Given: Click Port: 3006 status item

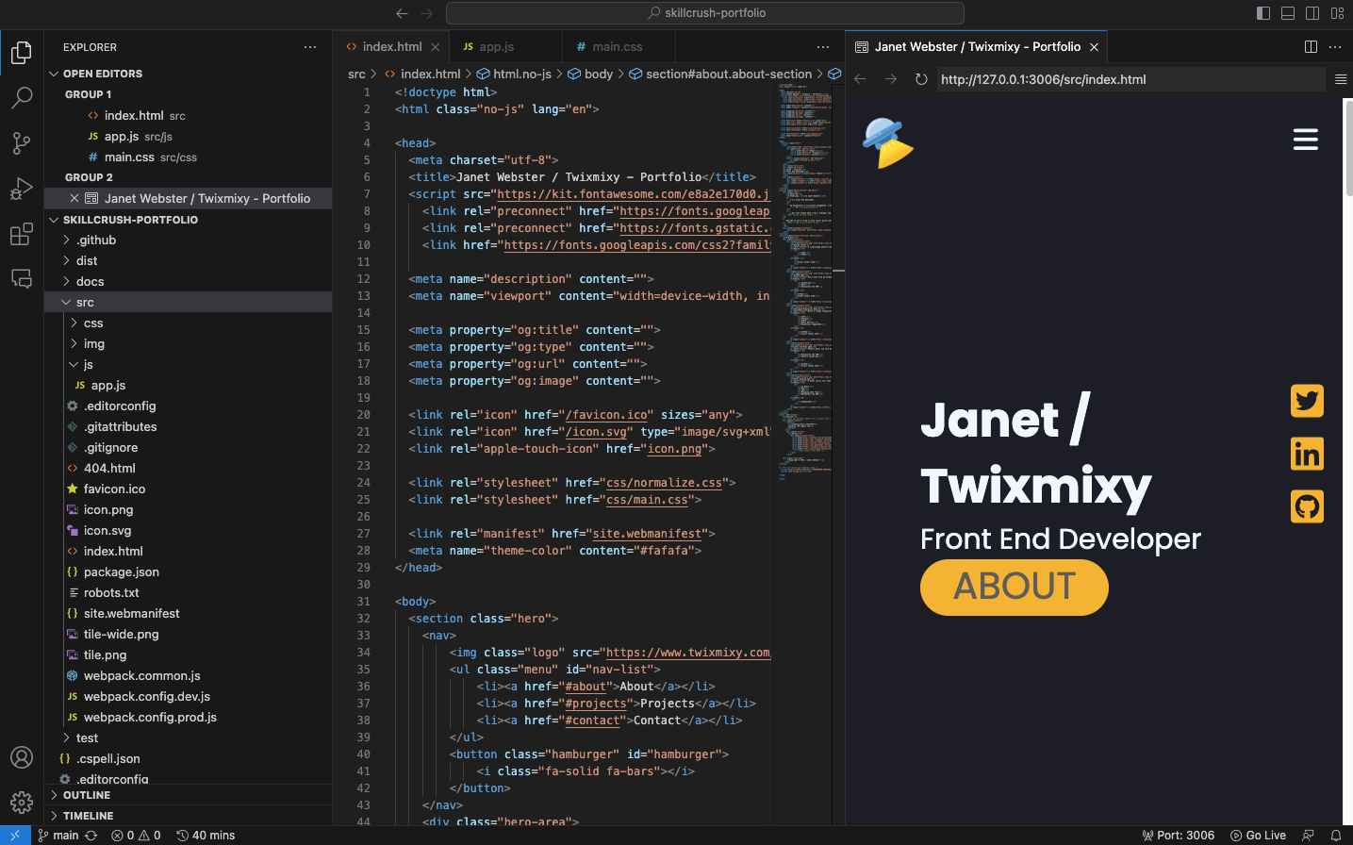Looking at the screenshot, I should (x=1179, y=836).
